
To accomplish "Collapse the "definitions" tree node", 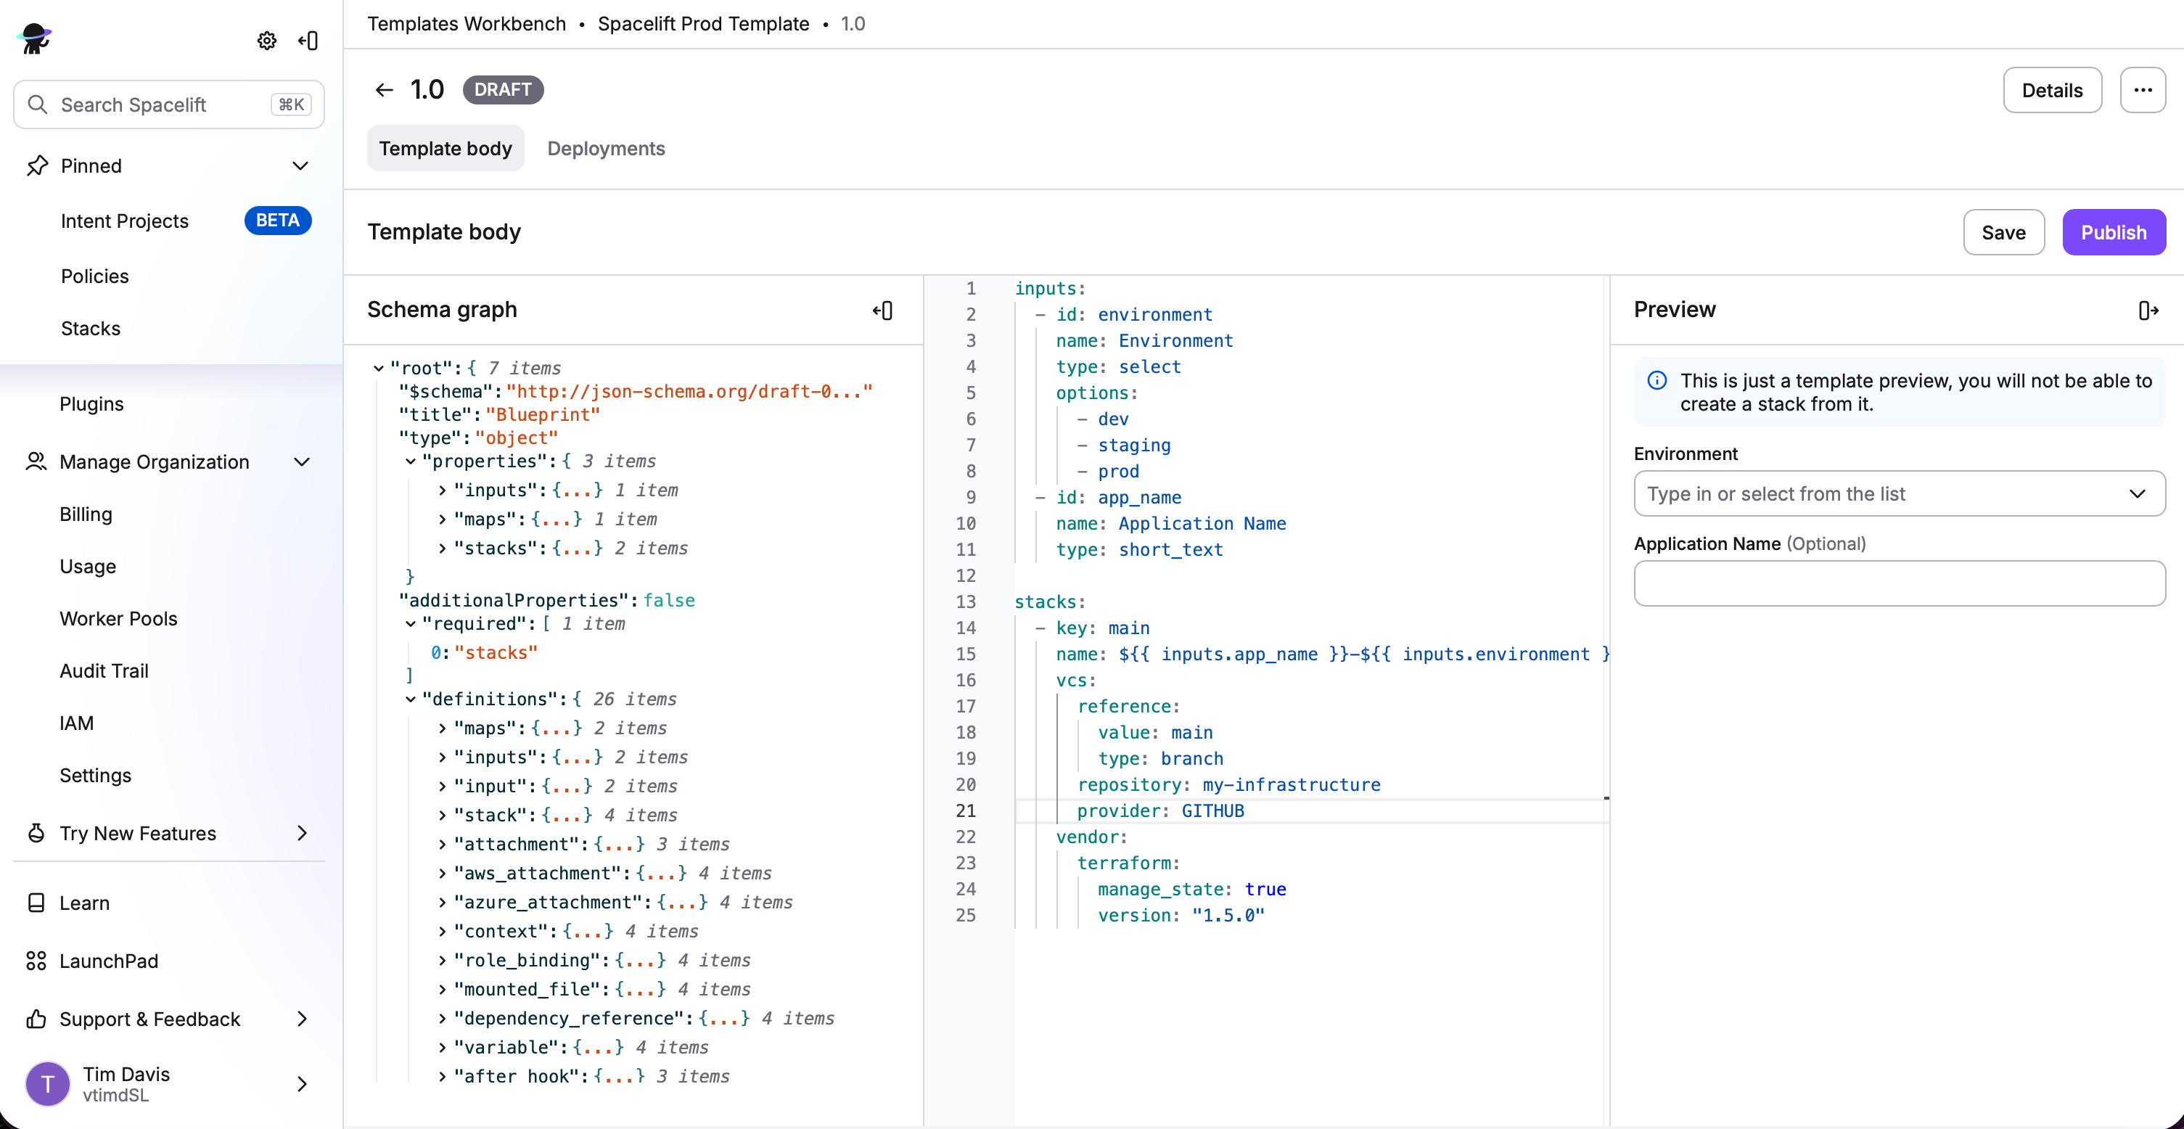I will (411, 699).
